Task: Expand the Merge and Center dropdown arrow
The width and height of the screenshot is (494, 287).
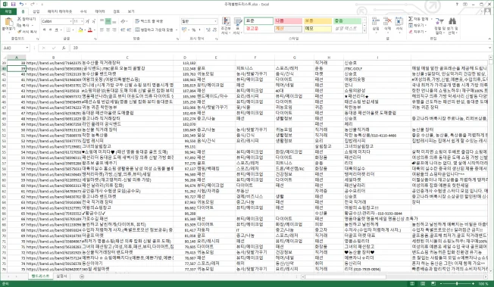Action: point(176,30)
